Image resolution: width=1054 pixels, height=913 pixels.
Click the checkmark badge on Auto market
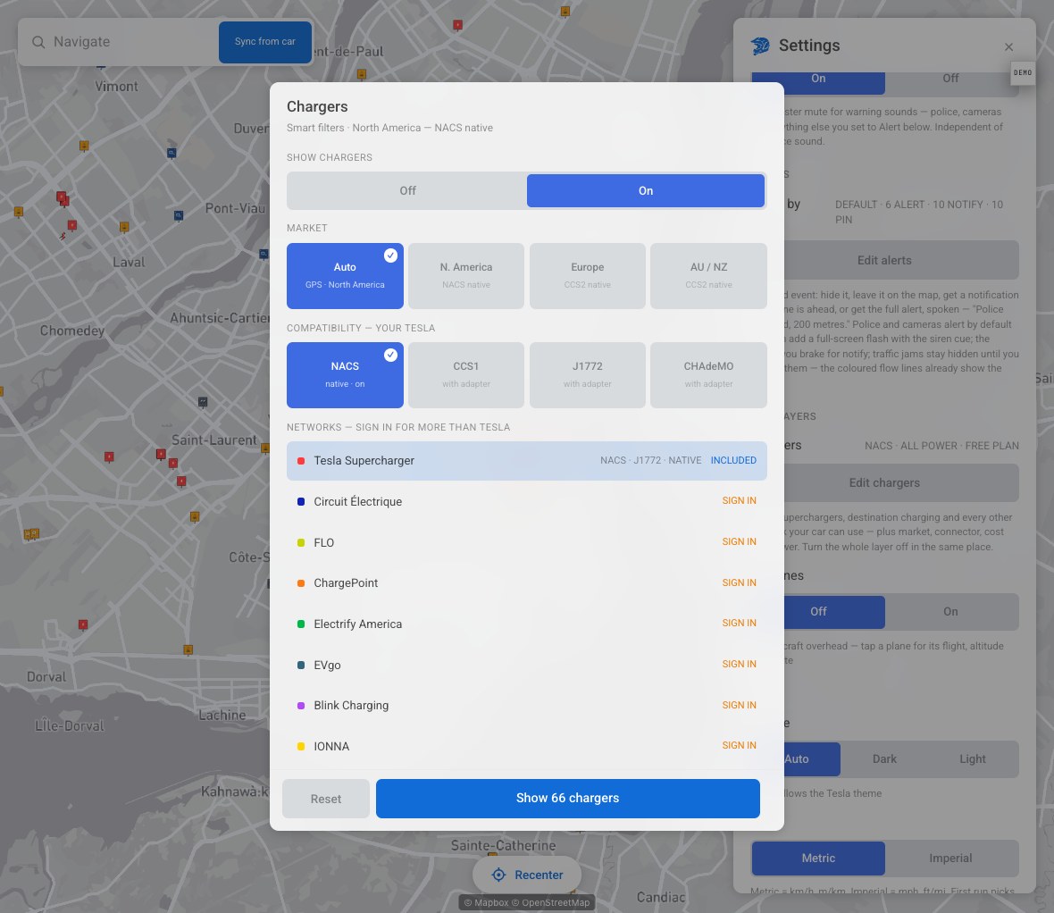pyautogui.click(x=390, y=255)
